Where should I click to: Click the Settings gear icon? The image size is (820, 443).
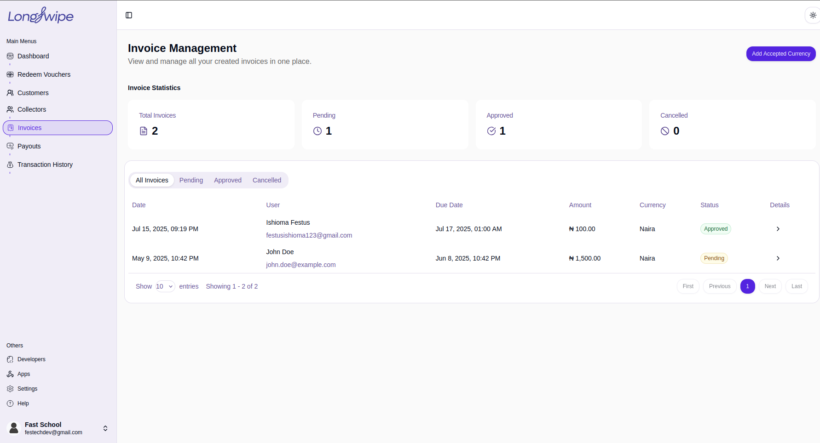[10, 389]
